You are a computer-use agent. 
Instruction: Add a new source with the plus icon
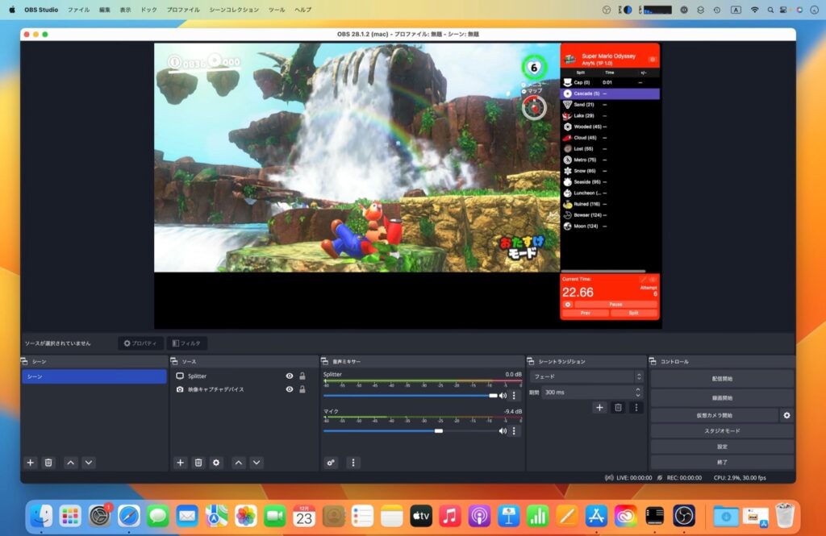tap(180, 463)
